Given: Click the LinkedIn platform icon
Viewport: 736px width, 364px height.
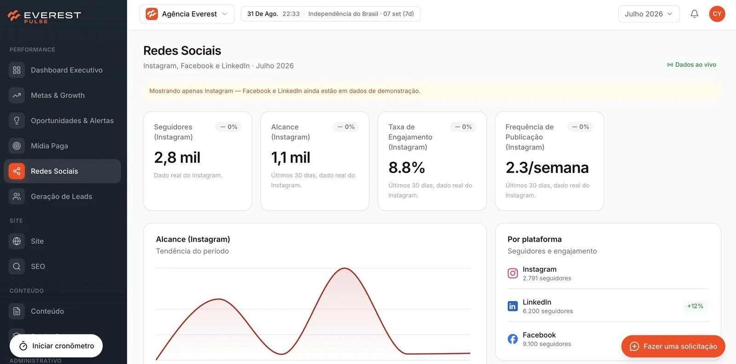Looking at the screenshot, I should (512, 306).
